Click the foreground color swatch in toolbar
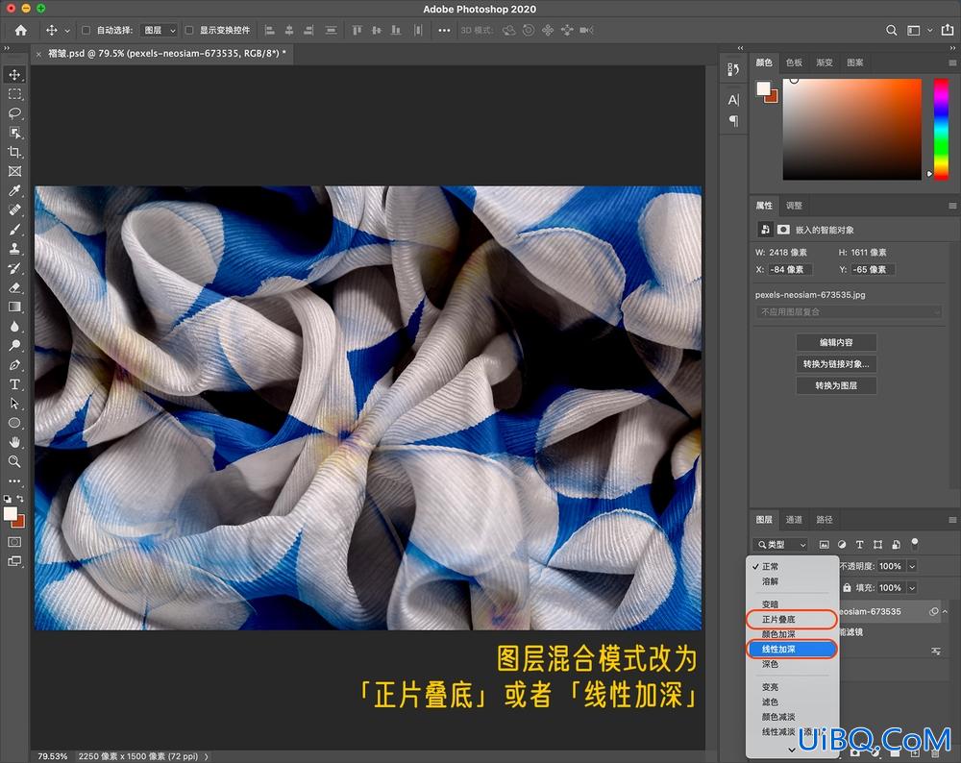The image size is (961, 763). pyautogui.click(x=11, y=513)
